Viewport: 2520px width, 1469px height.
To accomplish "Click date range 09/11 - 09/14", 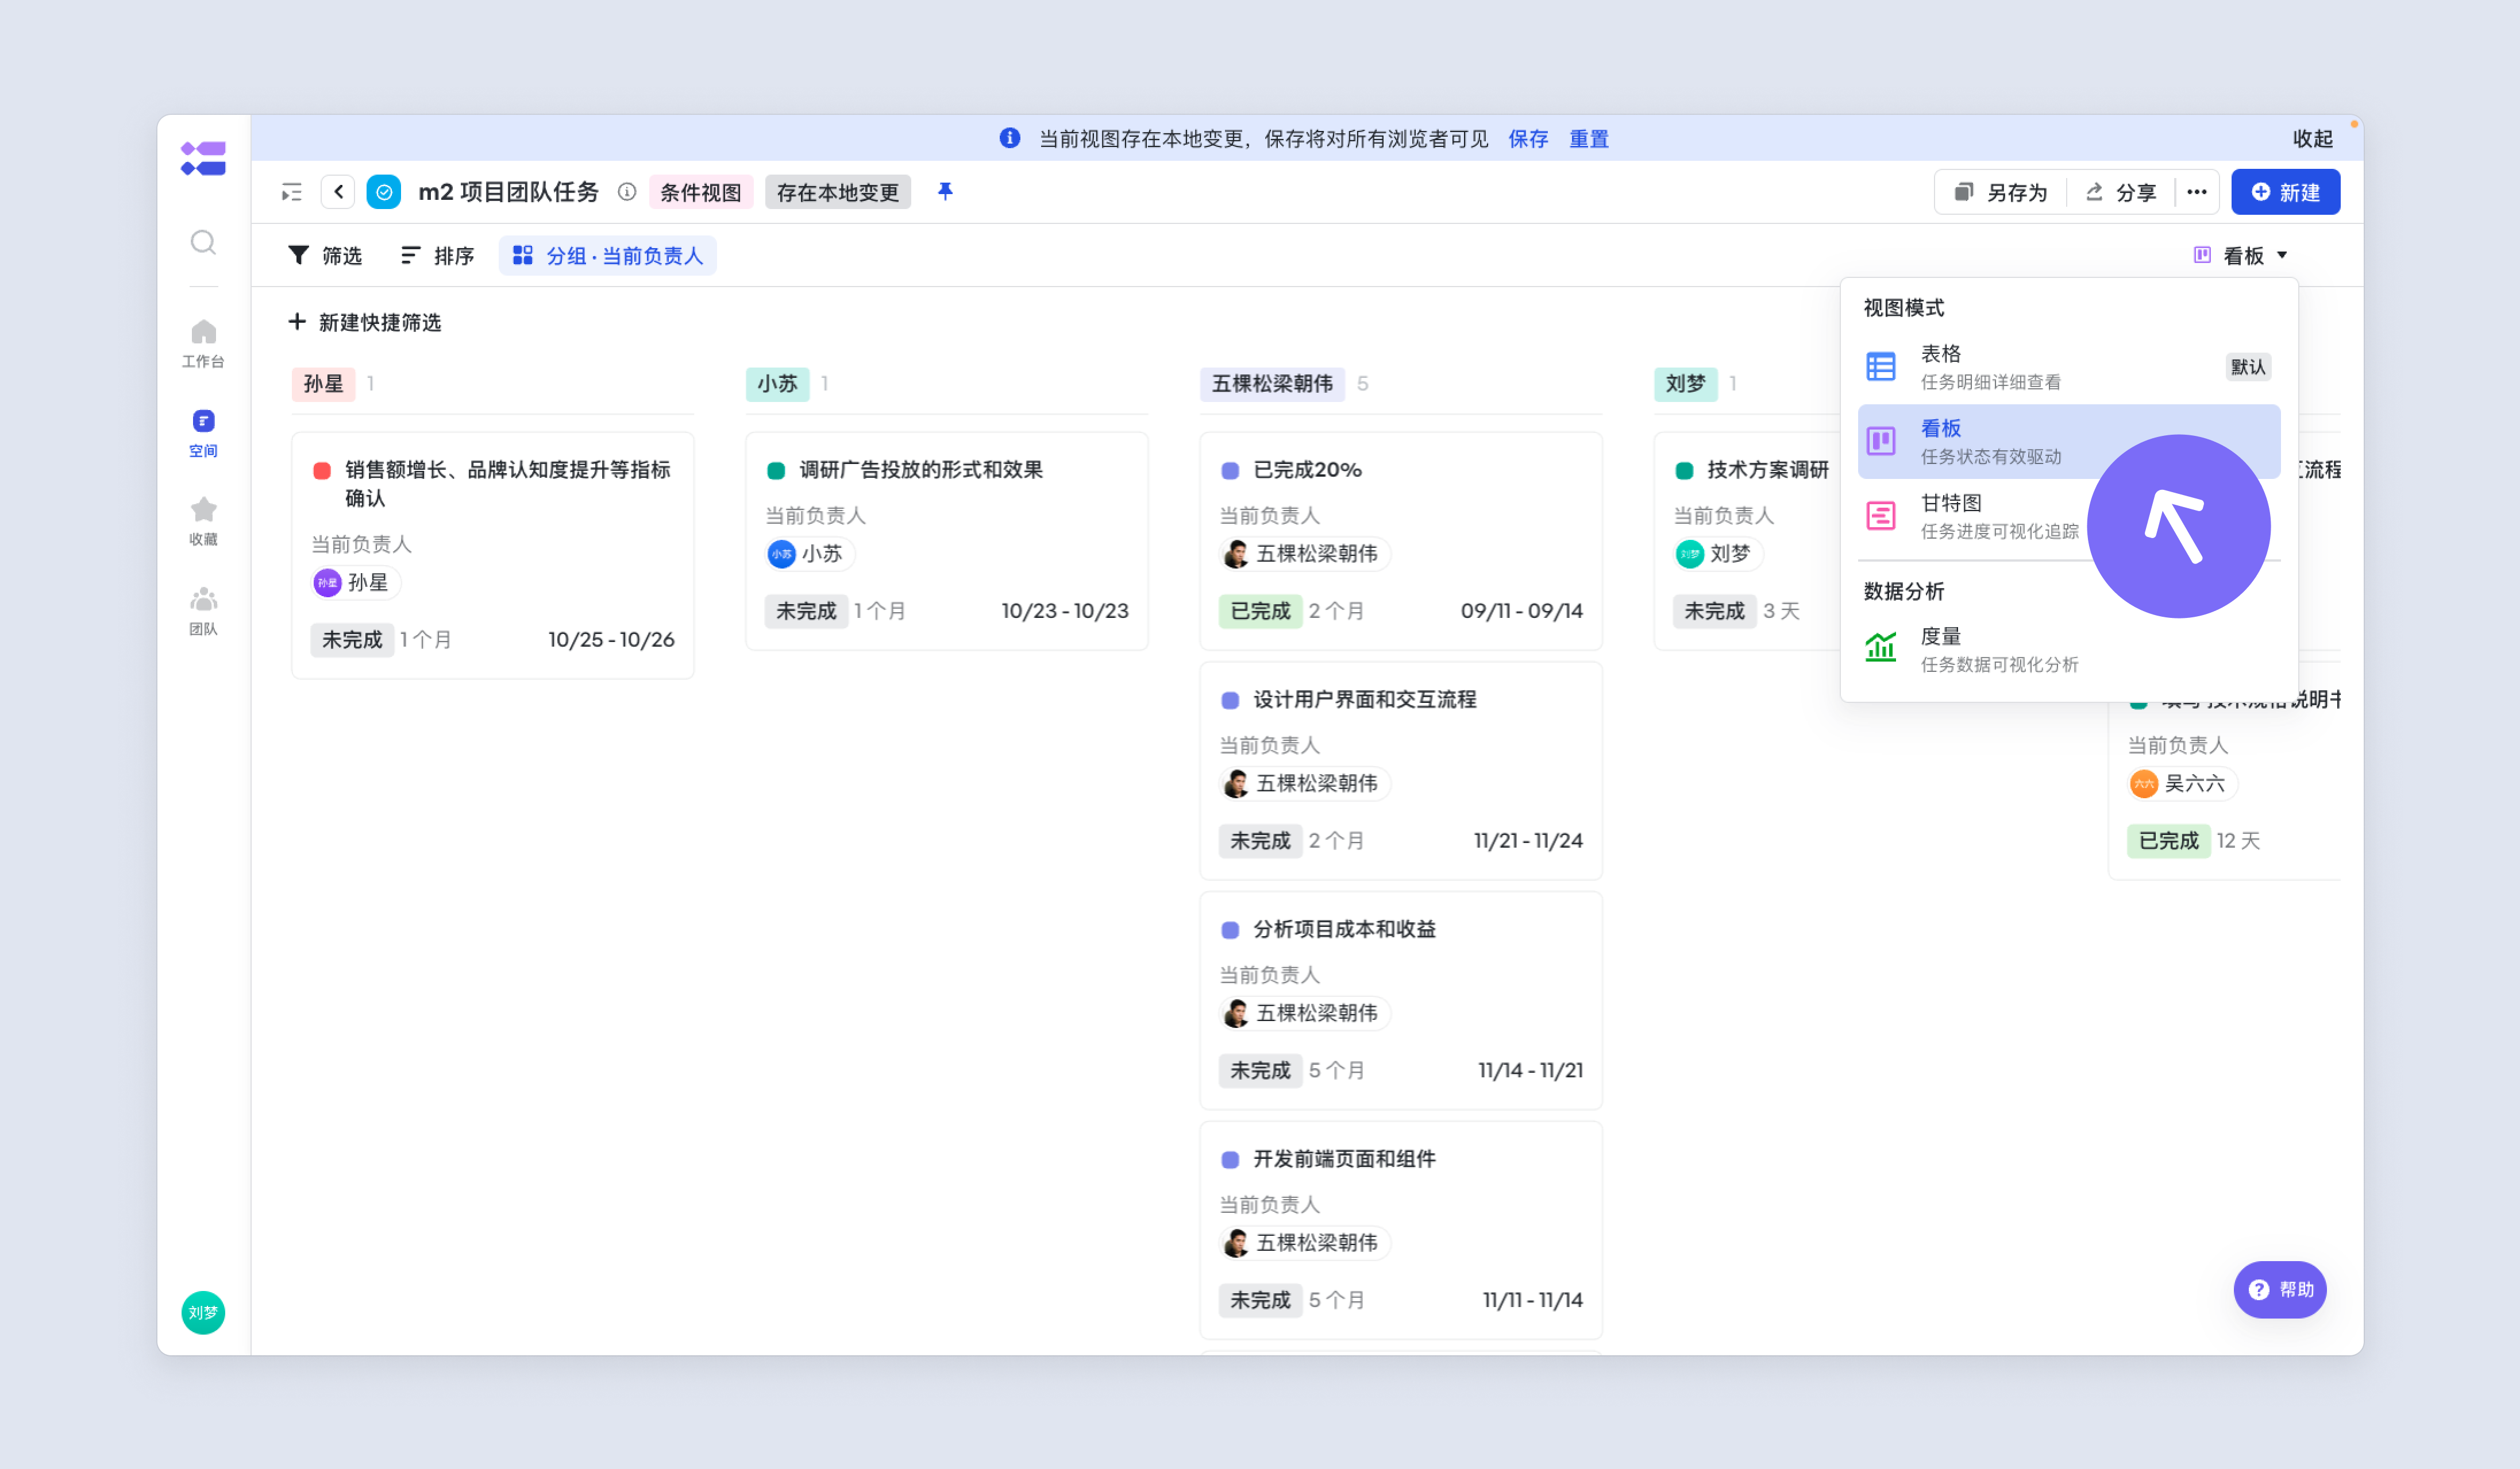I will click(1522, 610).
